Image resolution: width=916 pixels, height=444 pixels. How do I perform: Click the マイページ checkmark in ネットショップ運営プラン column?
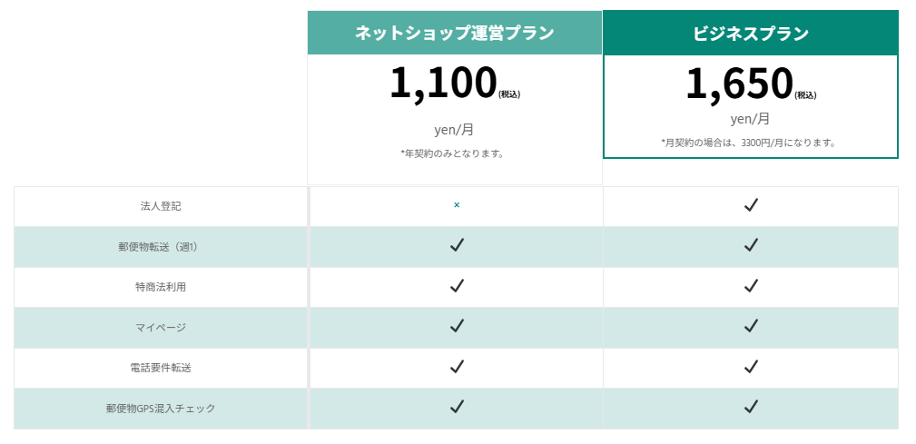click(x=457, y=326)
